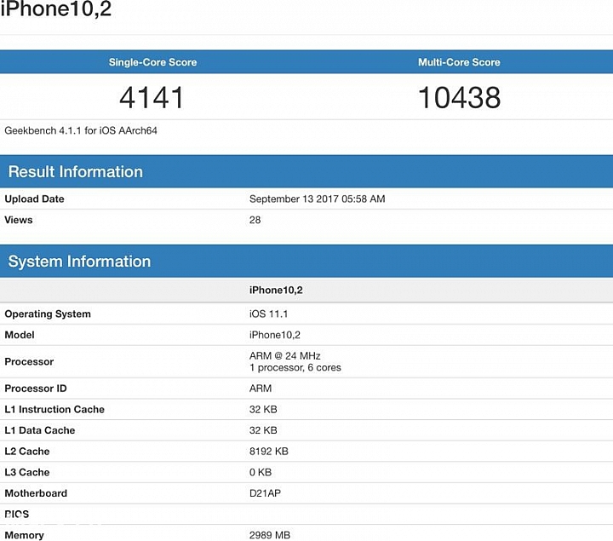
Task: Select the ARM @ 24 MHz text
Action: [x=285, y=355]
